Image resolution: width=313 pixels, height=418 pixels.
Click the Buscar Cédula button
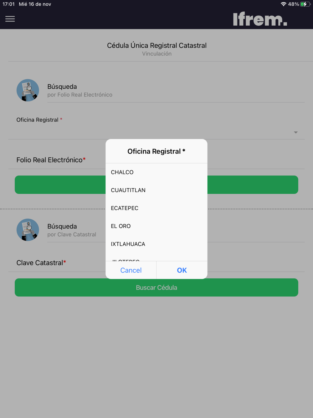point(156,287)
